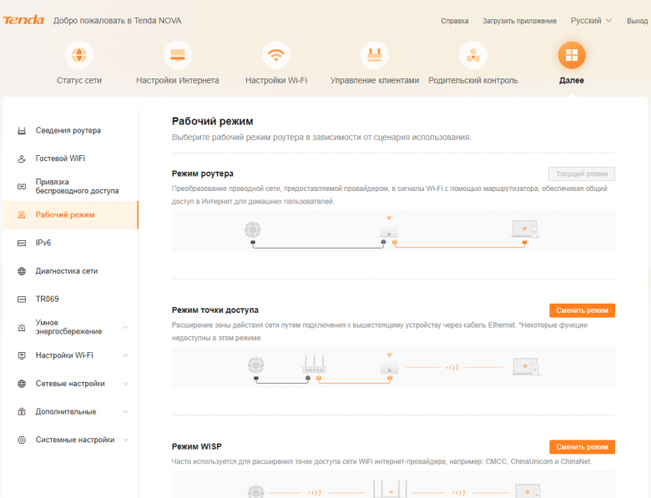Click Загрузить приложение link

[x=519, y=21]
